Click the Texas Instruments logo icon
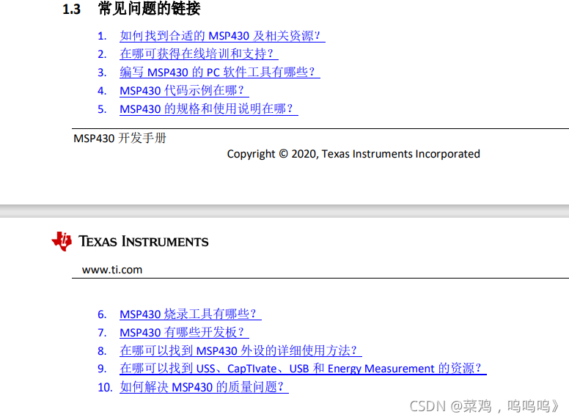569x420 pixels. pyautogui.click(x=62, y=241)
